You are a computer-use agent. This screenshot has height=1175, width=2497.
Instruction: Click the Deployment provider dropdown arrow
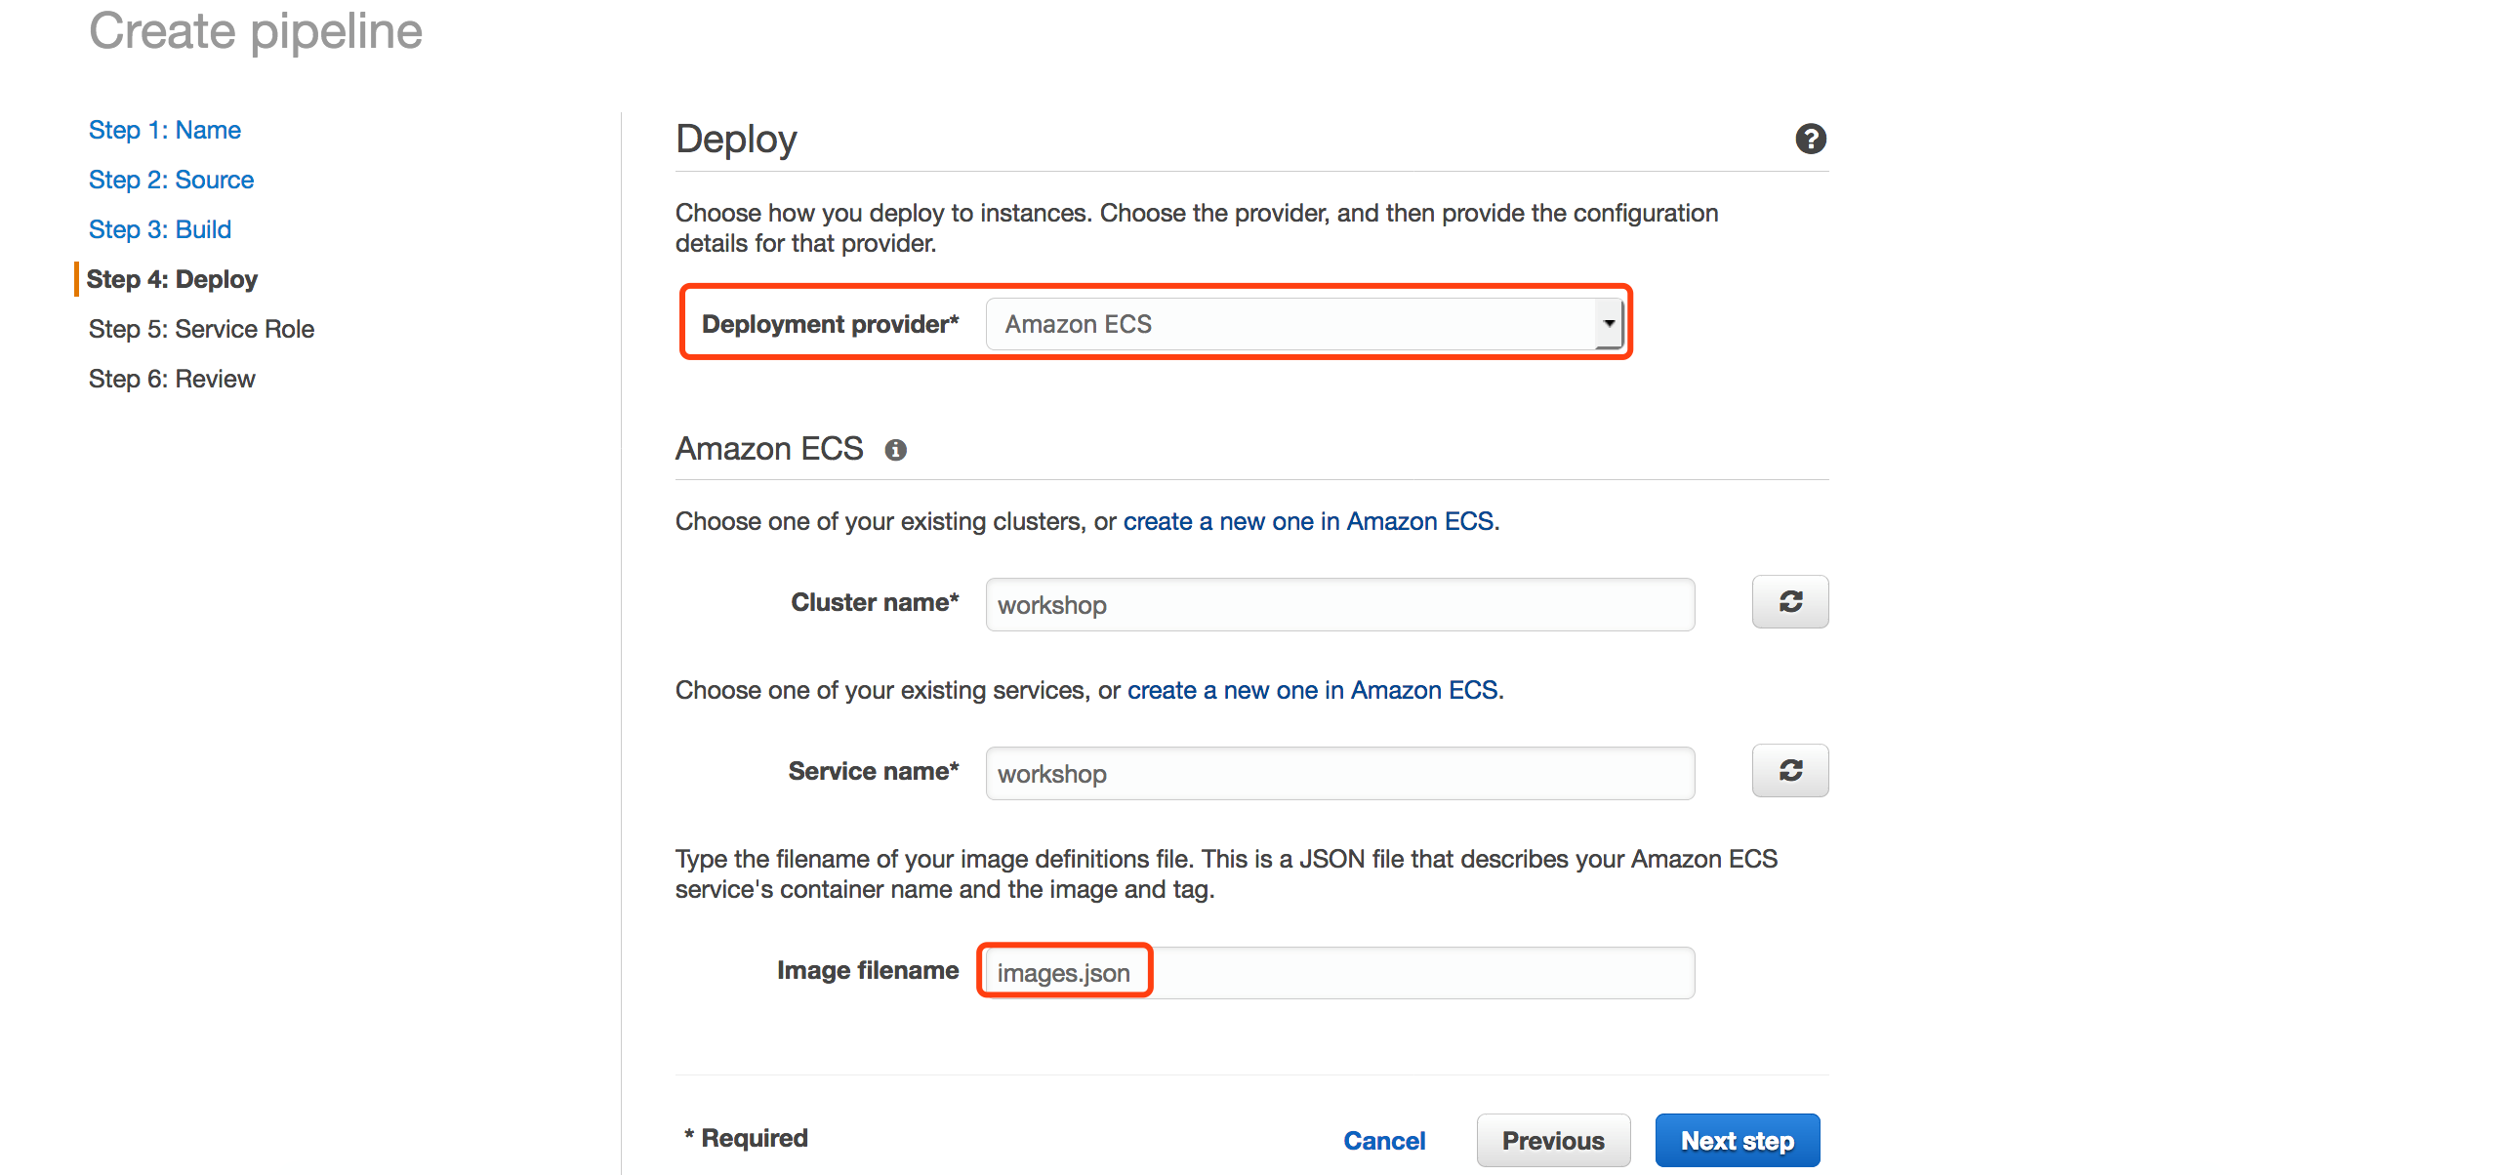tap(1608, 324)
